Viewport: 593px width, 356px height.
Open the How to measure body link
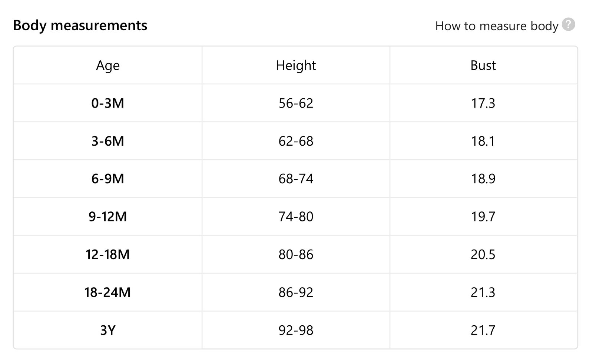point(497,26)
